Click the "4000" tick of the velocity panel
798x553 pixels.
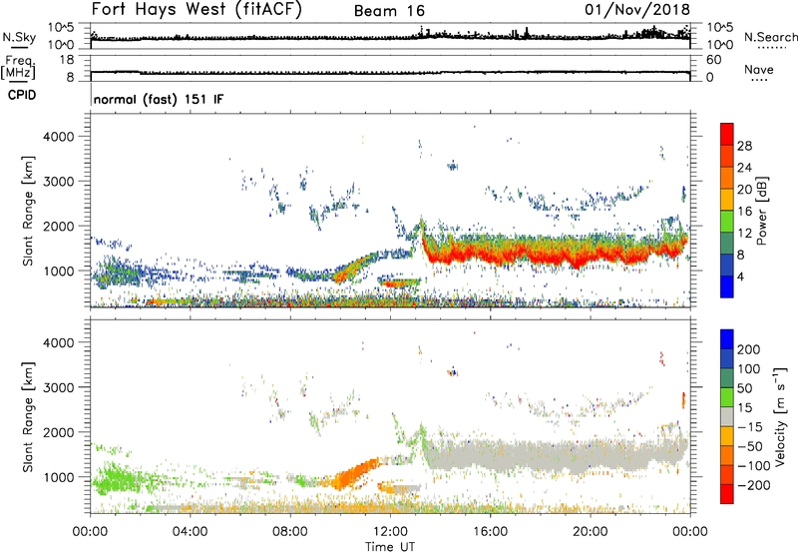(x=59, y=342)
